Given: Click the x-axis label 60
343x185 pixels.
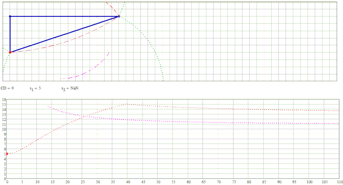Looking at the screenshot, I should click(x=188, y=182).
